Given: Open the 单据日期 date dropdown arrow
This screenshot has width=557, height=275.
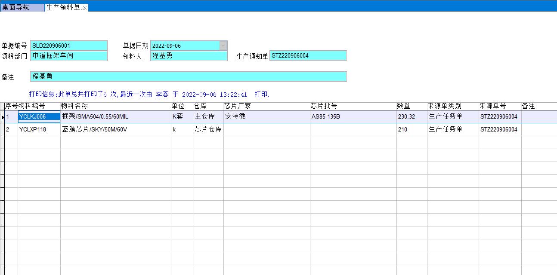Looking at the screenshot, I should pyautogui.click(x=223, y=46).
